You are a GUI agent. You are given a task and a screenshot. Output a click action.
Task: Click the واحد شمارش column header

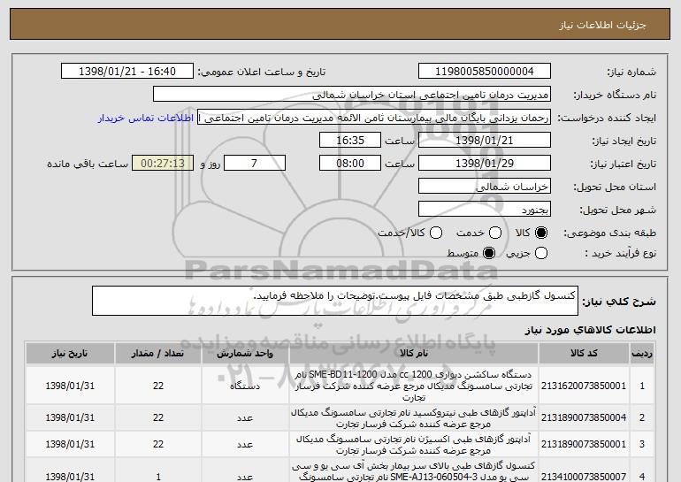click(245, 354)
